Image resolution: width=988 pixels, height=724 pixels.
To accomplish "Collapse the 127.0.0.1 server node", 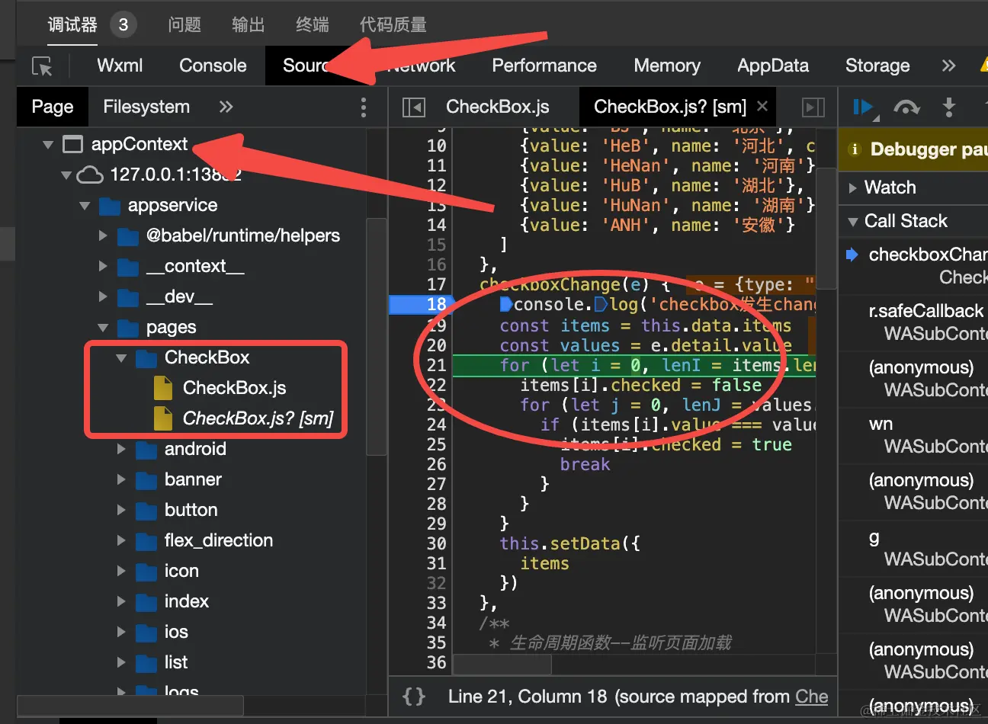I will (x=66, y=175).
